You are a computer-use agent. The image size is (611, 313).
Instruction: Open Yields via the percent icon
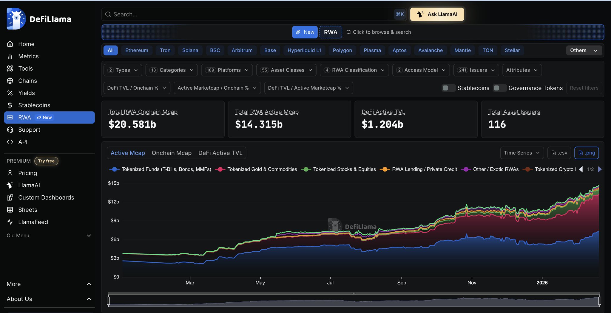tap(10, 93)
